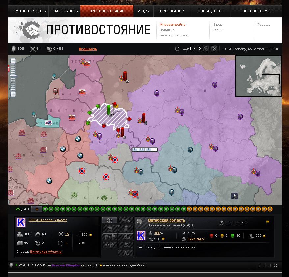Click the scroll document action button
Image resolution: width=289 pixels, height=277 pixels.
pyautogui.click(x=126, y=228)
